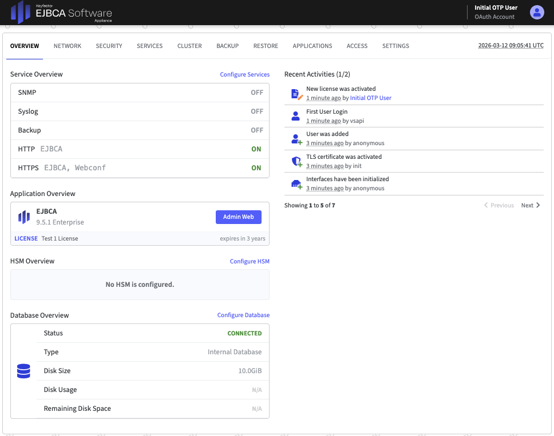Click the 'OAuth Account' text in header
This screenshot has height=436, width=554.
pyautogui.click(x=494, y=17)
